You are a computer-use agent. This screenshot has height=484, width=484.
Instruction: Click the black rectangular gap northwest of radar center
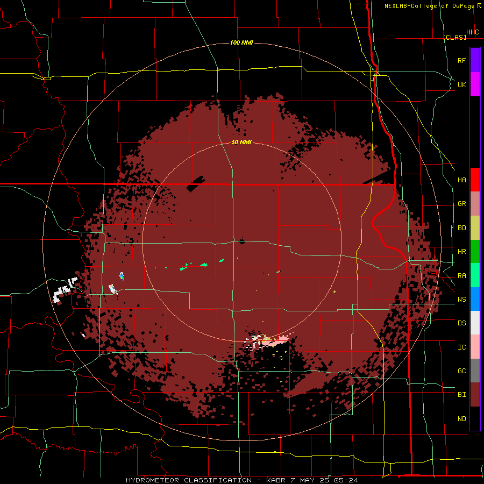tap(196, 184)
